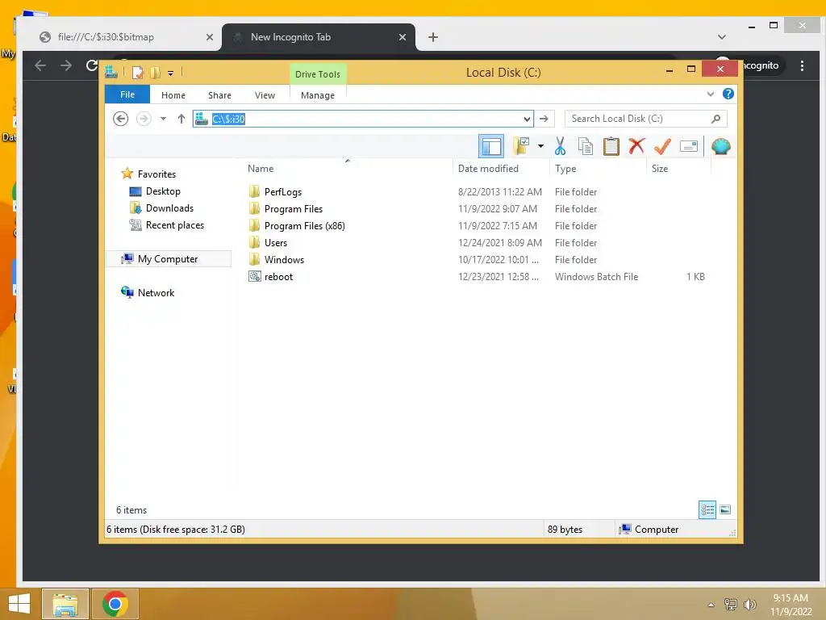Screen dimensions: 826x620
Task: Switch to the Share ribbon tab
Action: (219, 95)
